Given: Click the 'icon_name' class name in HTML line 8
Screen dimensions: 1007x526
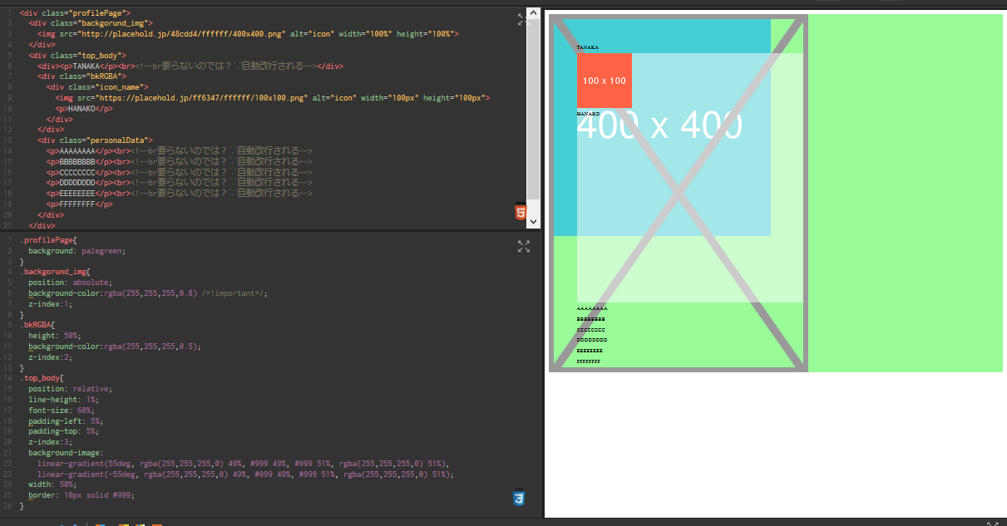Looking at the screenshot, I should click(x=121, y=87).
